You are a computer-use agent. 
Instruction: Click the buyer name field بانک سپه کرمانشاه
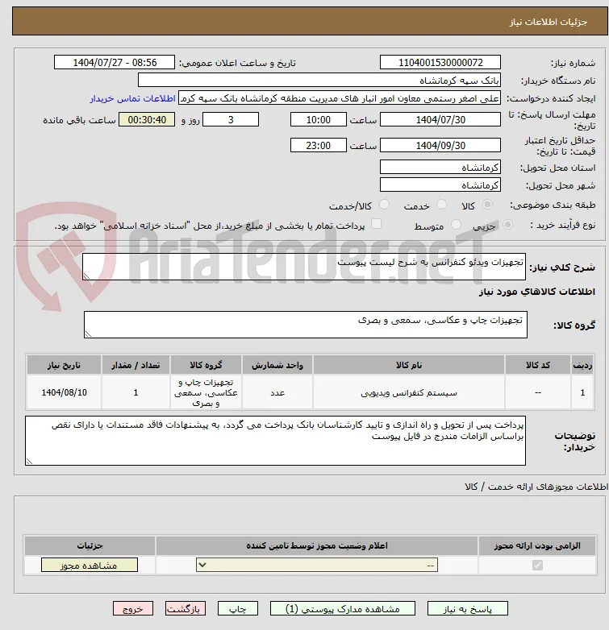[319, 81]
